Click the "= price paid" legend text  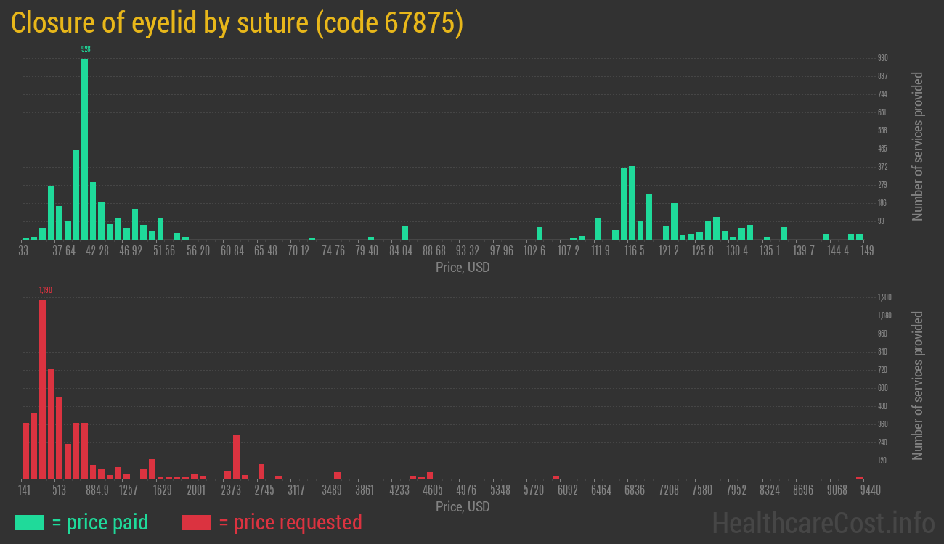tap(100, 522)
